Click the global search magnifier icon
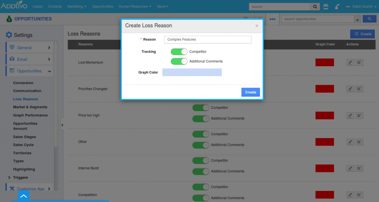The width and height of the screenshot is (379, 202). click(315, 7)
